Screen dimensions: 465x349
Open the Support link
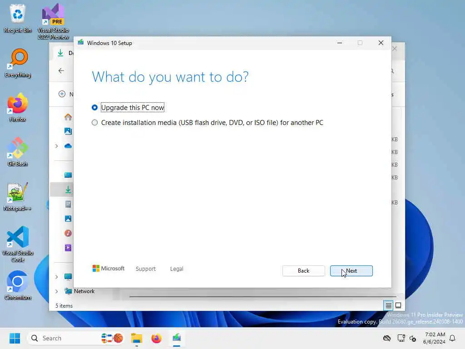pyautogui.click(x=146, y=269)
